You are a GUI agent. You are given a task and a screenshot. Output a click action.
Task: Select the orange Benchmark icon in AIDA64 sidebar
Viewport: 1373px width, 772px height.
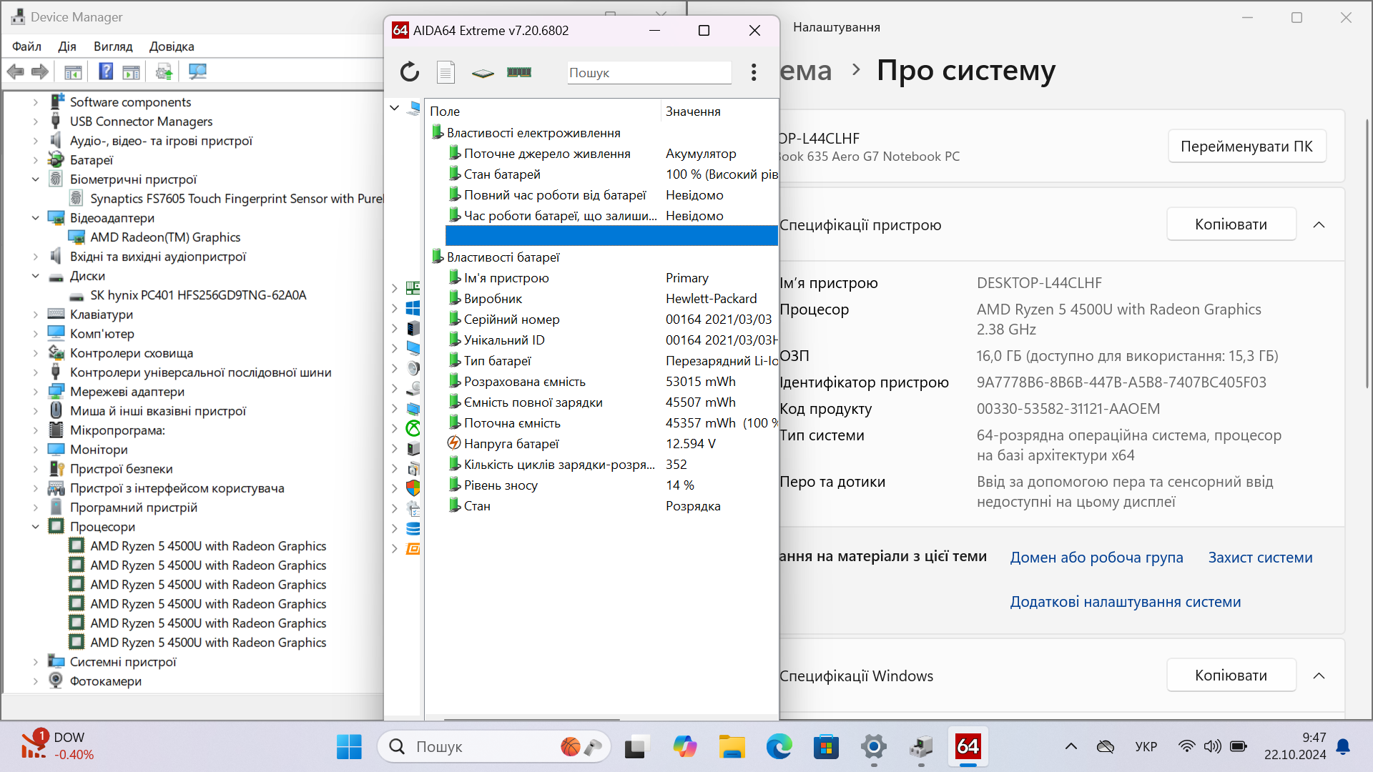coord(413,549)
